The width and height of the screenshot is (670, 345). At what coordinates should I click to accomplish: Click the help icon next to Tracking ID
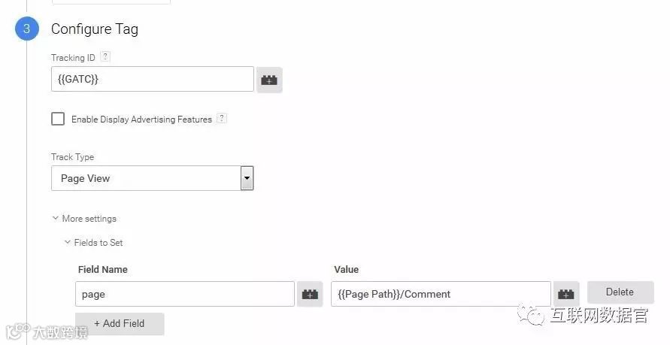105,57
